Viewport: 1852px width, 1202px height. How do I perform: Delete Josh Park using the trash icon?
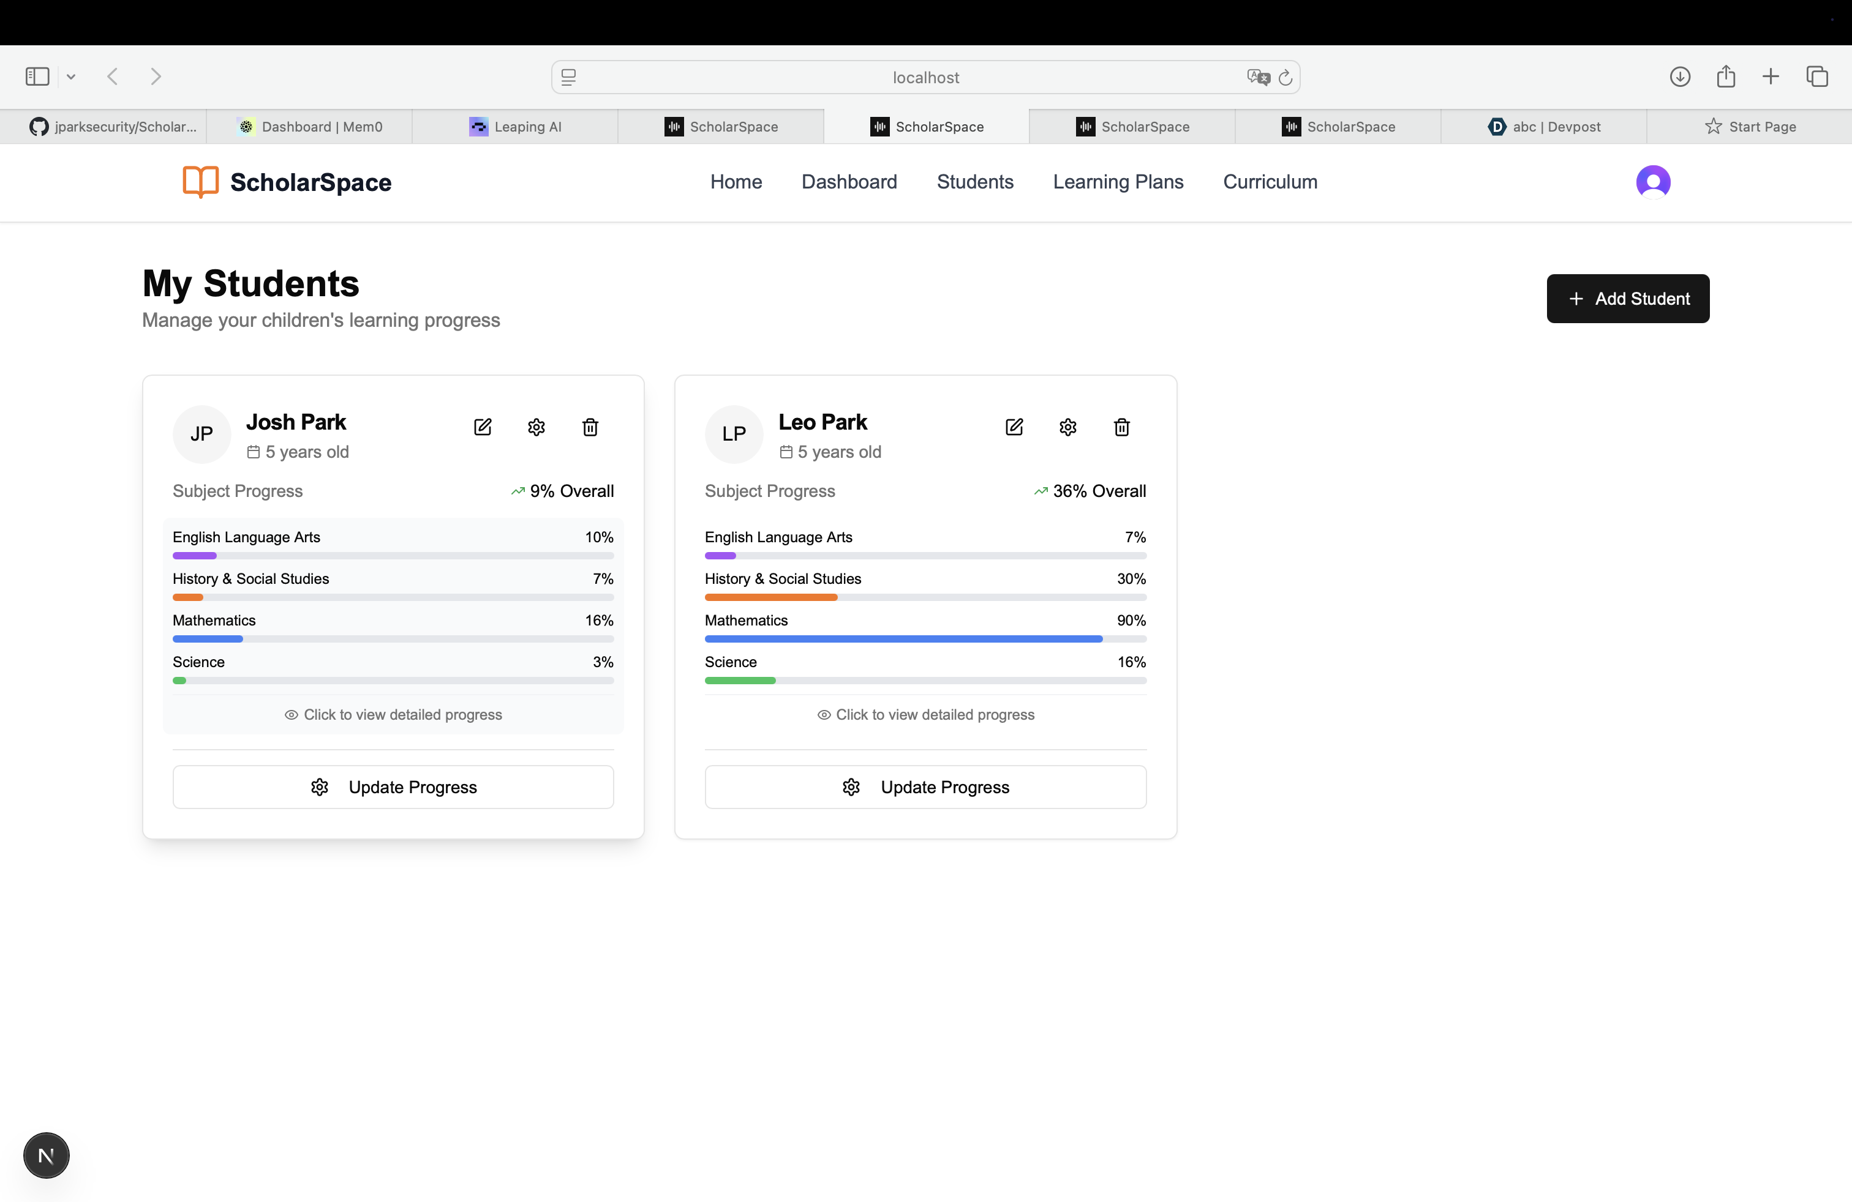click(x=590, y=427)
